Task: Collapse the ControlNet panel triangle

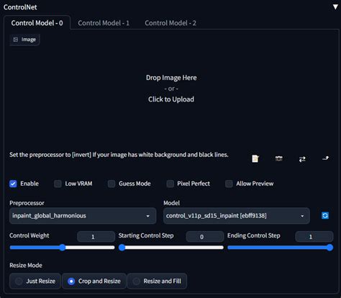Action: 335,6
